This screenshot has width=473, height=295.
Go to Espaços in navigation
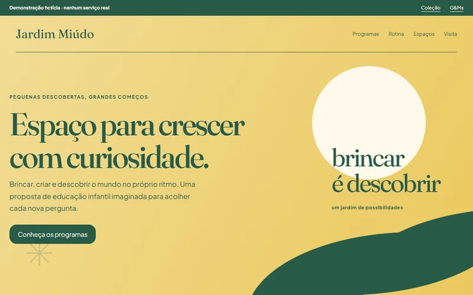(424, 34)
